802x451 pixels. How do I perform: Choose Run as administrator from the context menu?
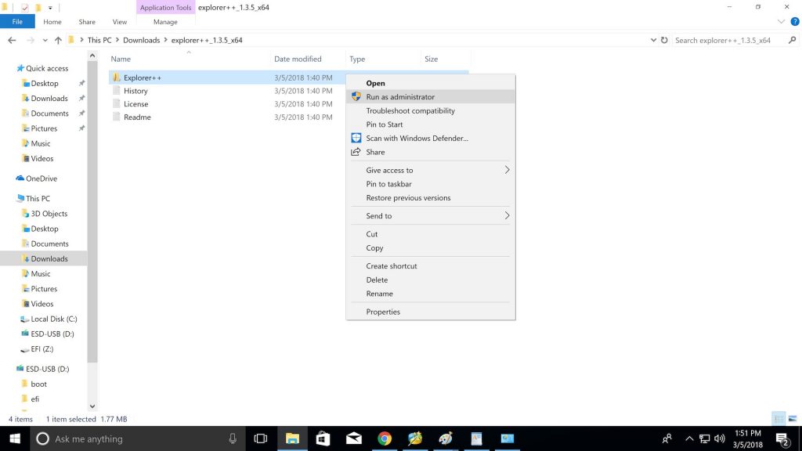pyautogui.click(x=400, y=97)
